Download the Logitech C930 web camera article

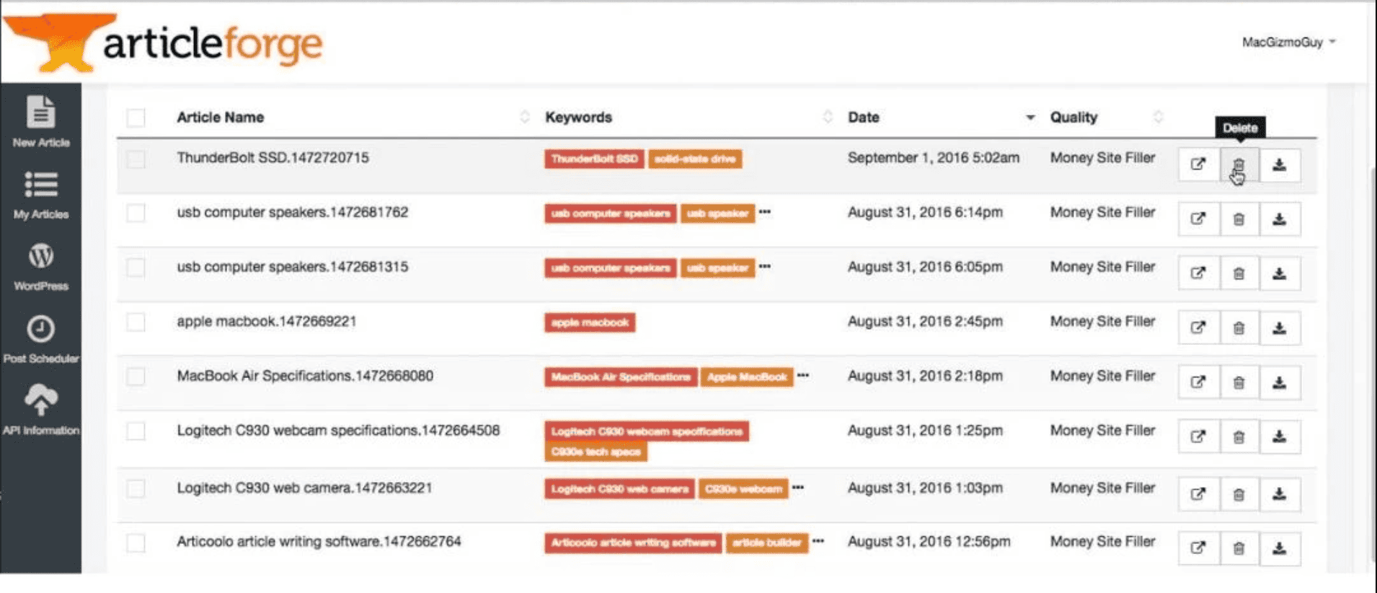point(1279,494)
